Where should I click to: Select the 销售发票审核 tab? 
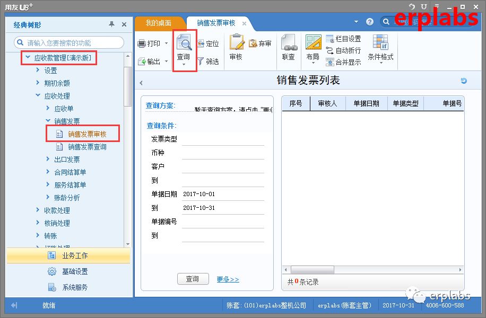216,23
